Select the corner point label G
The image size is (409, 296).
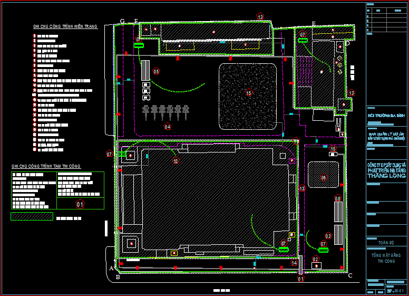122,21
